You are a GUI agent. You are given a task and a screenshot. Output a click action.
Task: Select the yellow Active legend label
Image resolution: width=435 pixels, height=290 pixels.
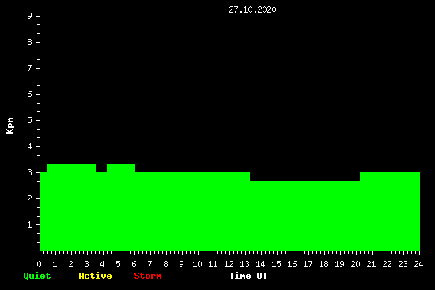95,276
